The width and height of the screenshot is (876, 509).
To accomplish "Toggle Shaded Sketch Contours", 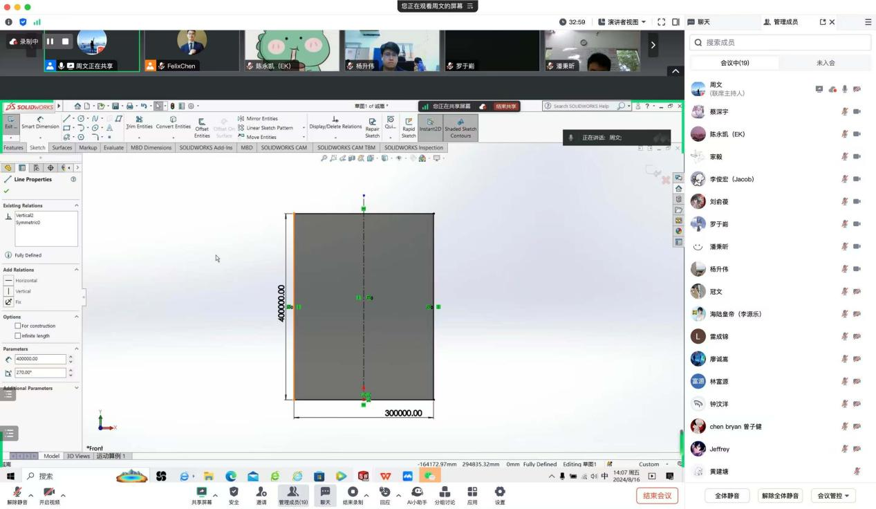I will (460, 127).
